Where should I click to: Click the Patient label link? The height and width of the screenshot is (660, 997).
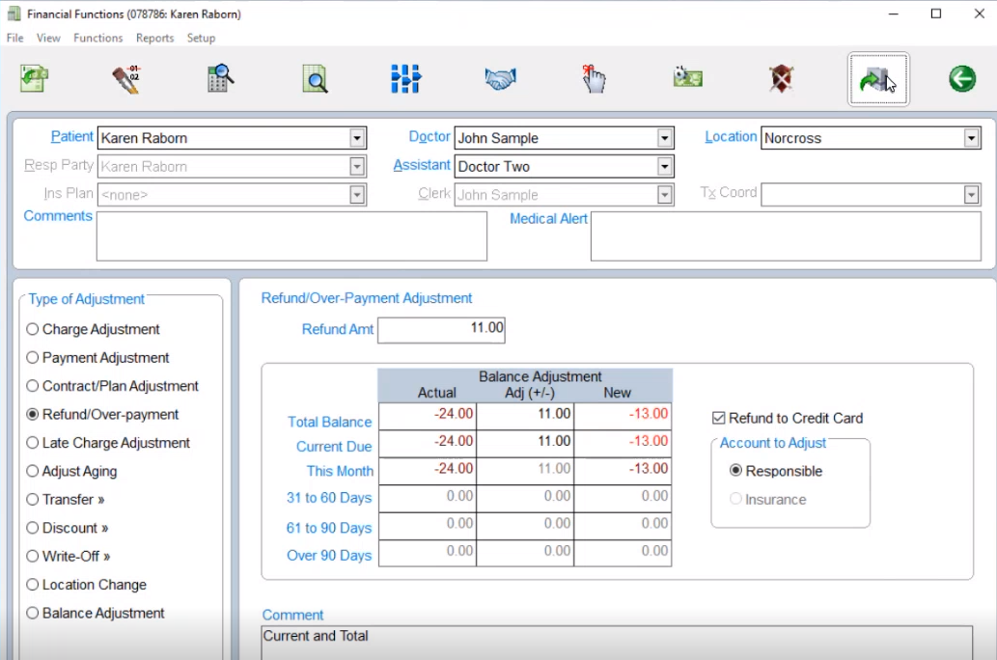tap(71, 137)
